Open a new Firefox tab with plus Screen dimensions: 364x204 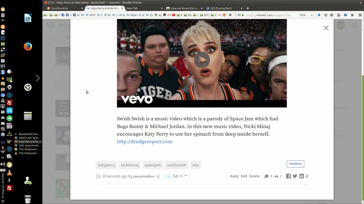(248, 8)
